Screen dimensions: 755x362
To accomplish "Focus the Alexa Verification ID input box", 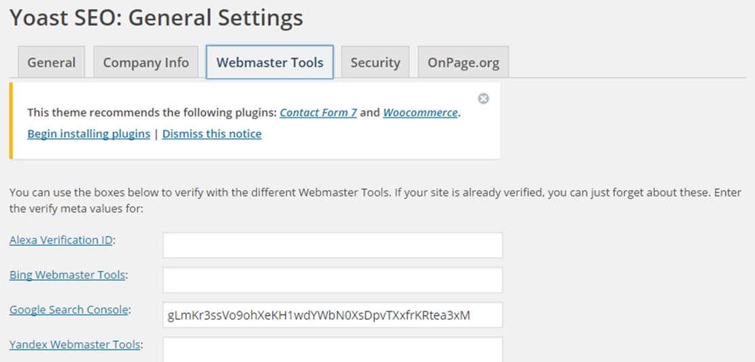I will pyautogui.click(x=333, y=245).
